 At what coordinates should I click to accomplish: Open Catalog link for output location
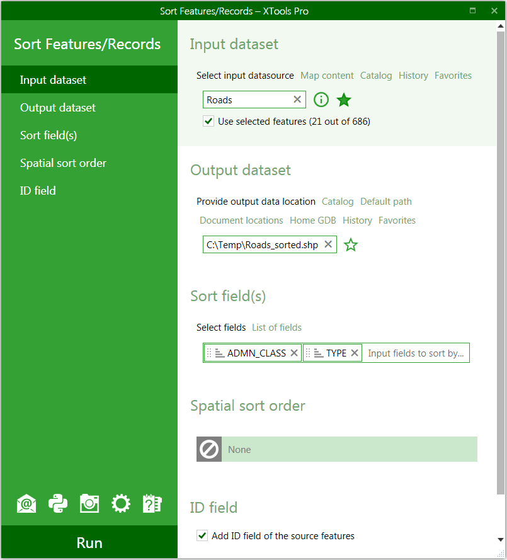coord(338,202)
